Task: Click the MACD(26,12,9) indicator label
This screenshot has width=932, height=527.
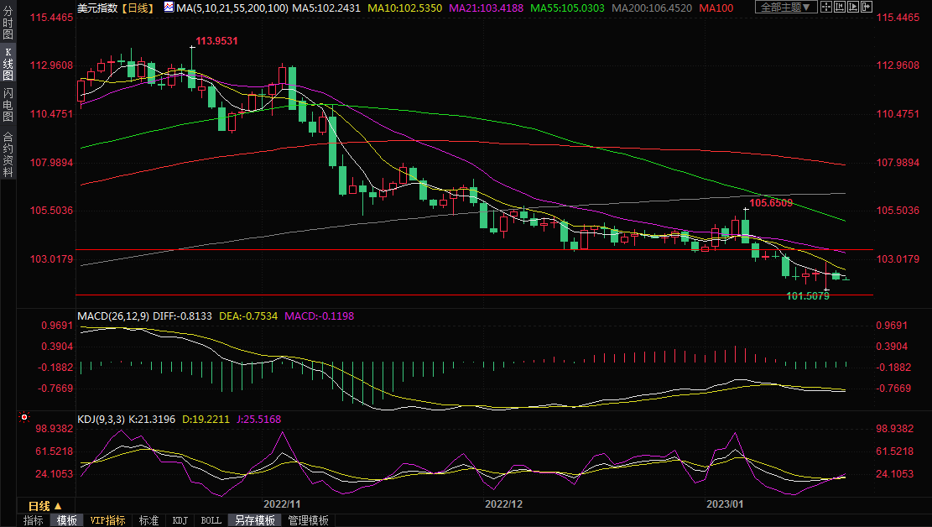Action: tap(112, 316)
